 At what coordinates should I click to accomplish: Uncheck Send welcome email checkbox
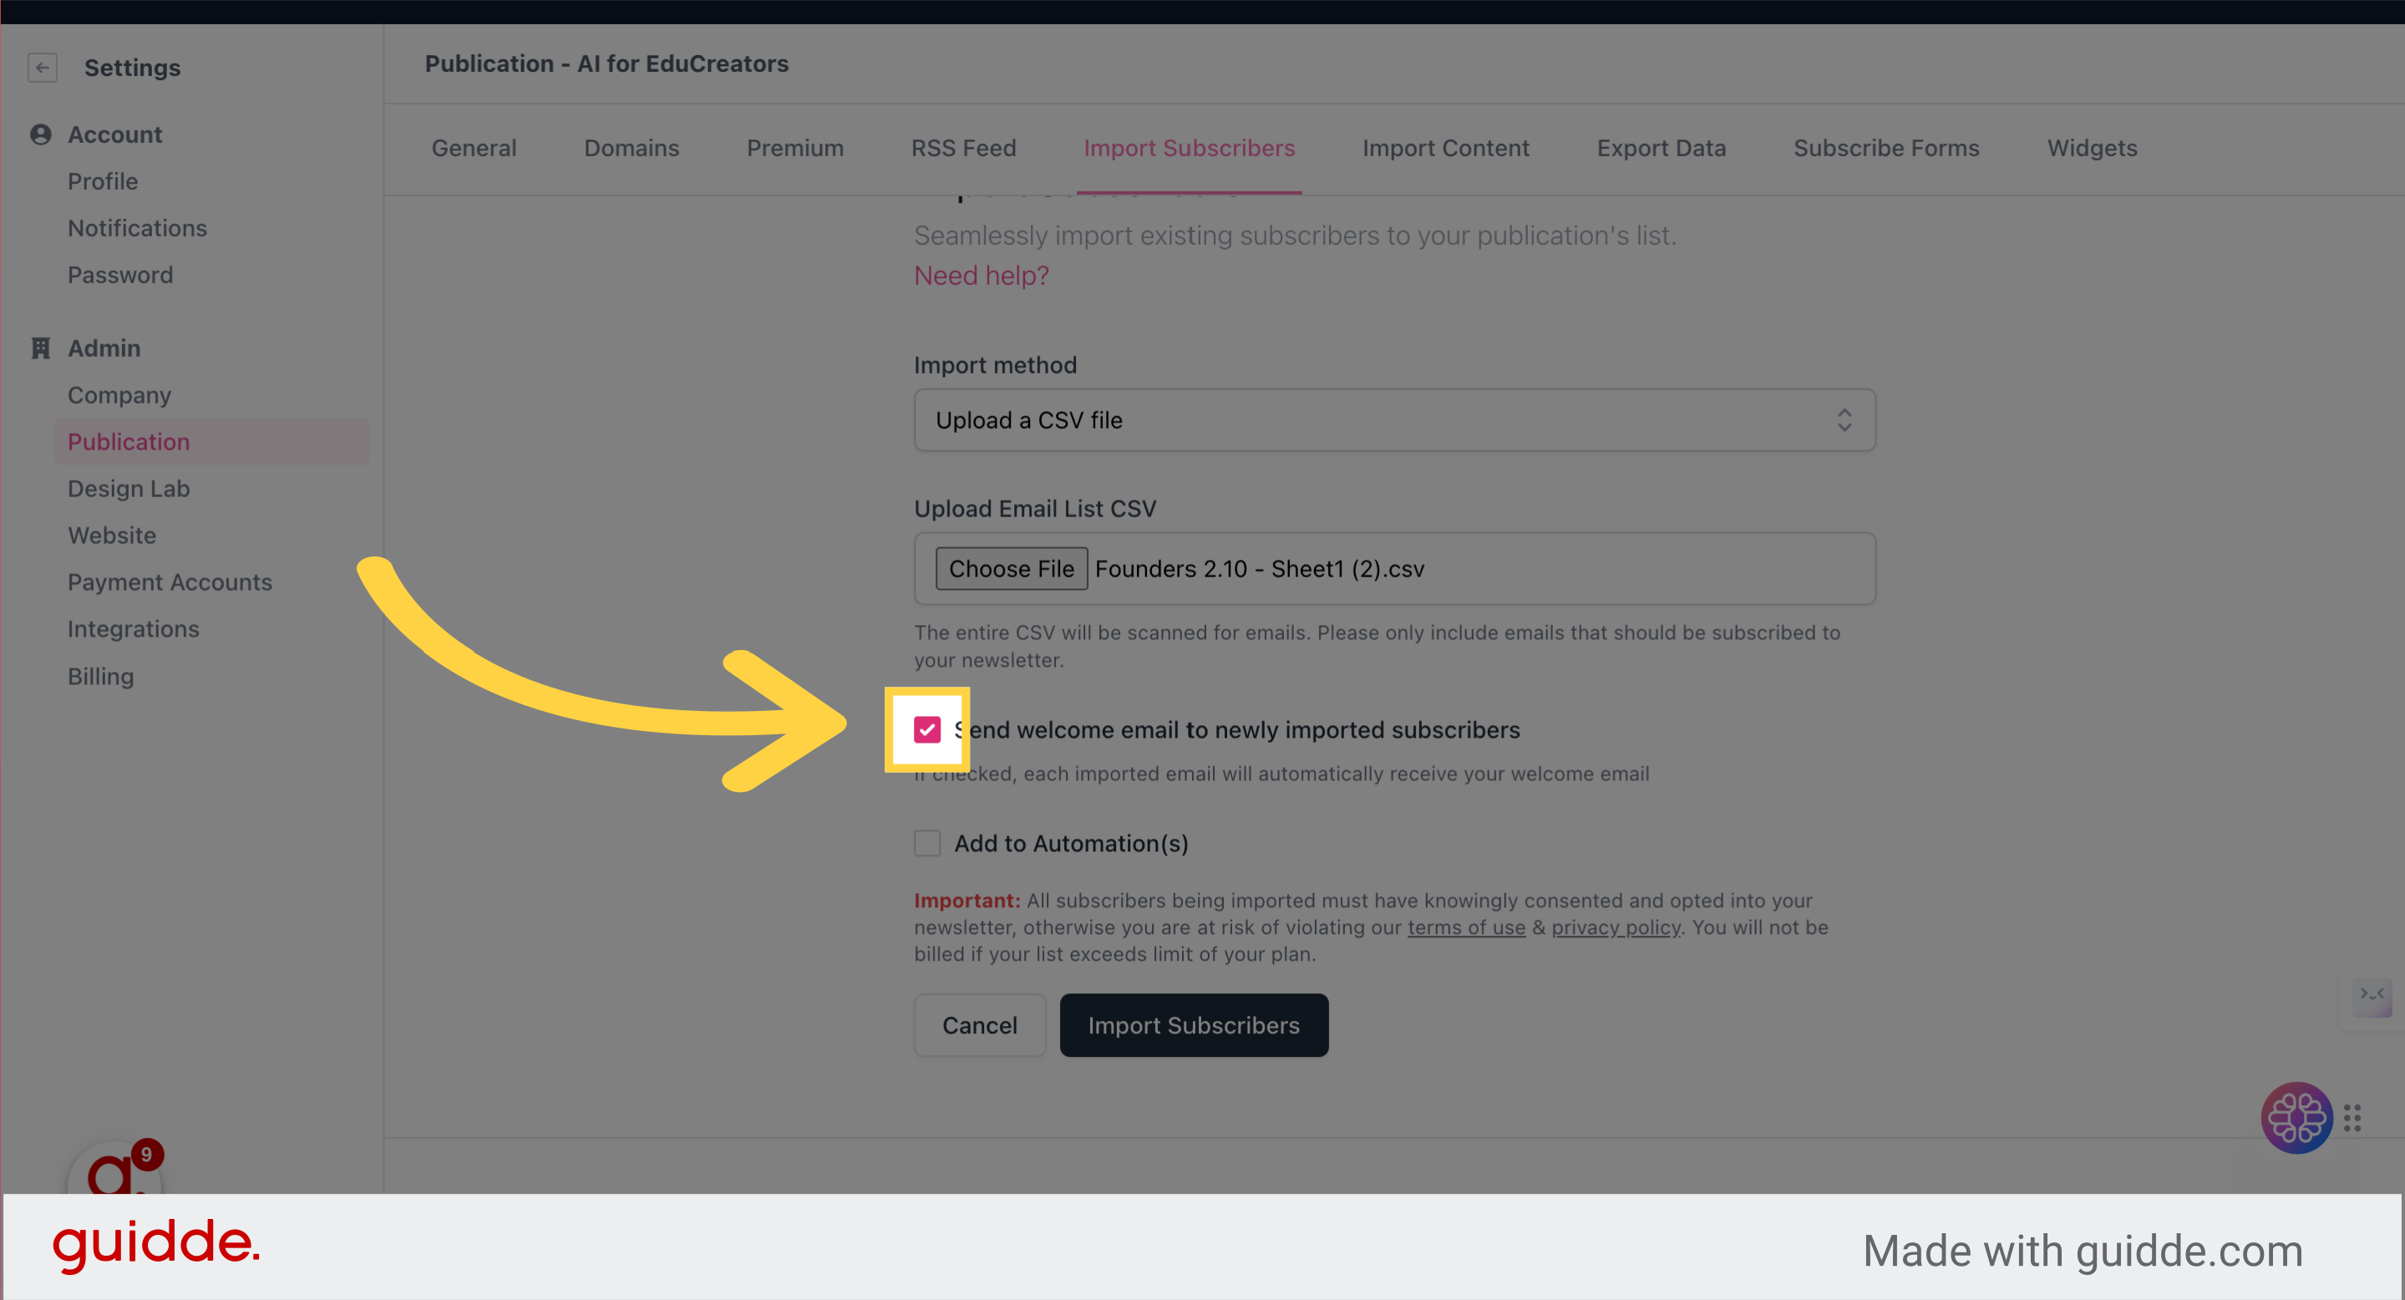pos(926,729)
